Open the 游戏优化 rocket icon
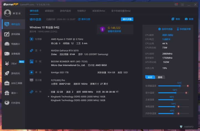200x131 pixels. (7, 73)
